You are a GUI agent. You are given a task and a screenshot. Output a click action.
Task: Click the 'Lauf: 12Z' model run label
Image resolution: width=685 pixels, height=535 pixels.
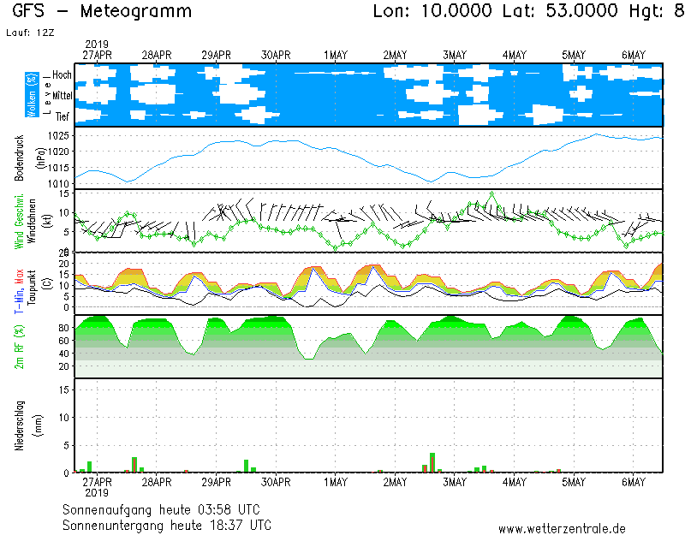30,33
